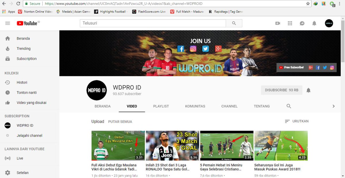Open the Puskas Award goal thumbnail

click(281, 146)
